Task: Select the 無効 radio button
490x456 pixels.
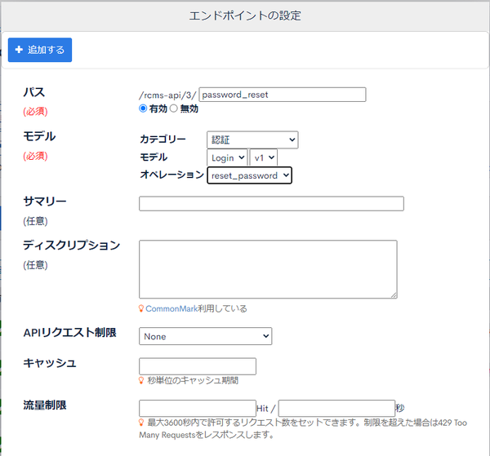Action: (x=174, y=108)
